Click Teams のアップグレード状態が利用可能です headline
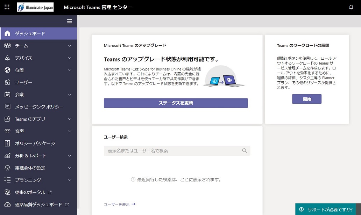Screen dimensions: 361x215 [161, 59]
